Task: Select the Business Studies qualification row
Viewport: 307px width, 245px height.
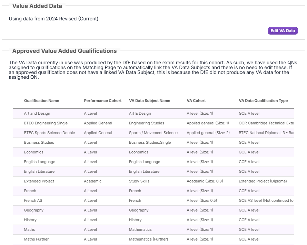Action: 153,142
